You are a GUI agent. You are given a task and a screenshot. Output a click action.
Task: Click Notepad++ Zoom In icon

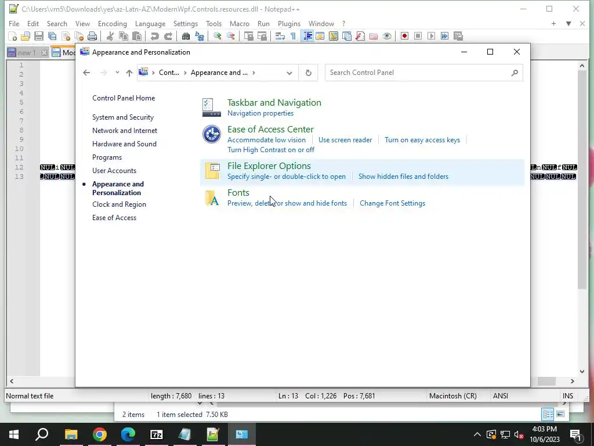click(x=217, y=36)
